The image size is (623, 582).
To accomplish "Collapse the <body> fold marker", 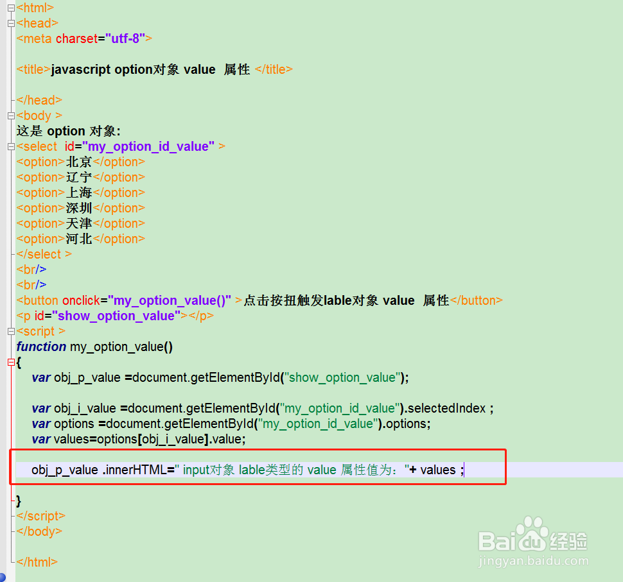I will [x=11, y=116].
